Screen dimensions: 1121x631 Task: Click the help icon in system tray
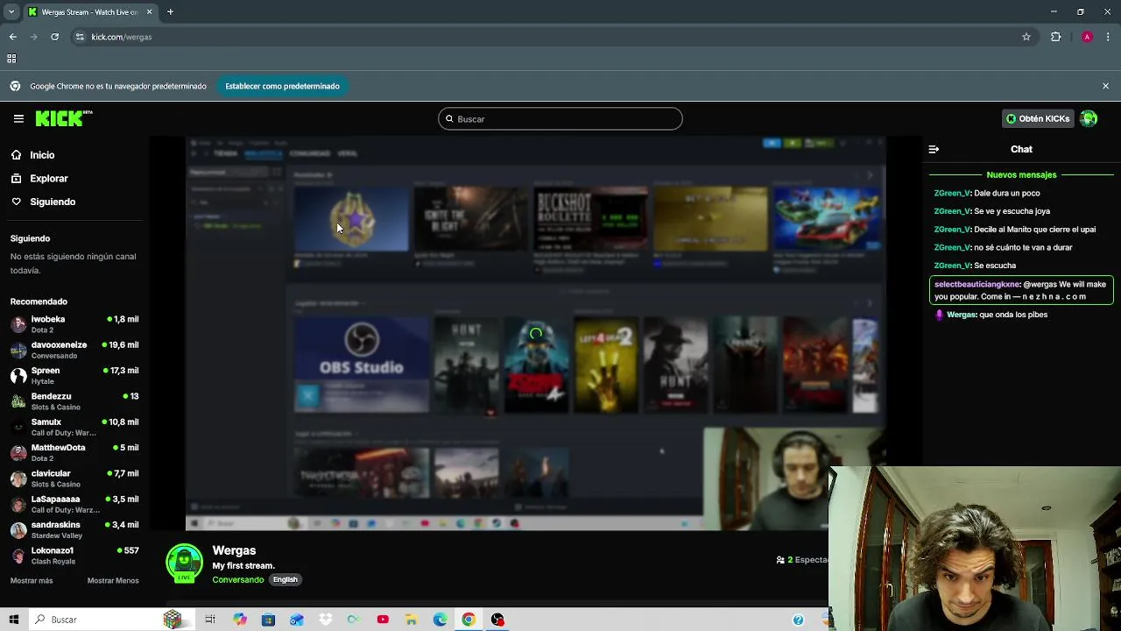click(x=798, y=620)
